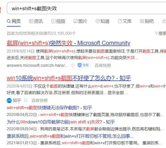Image resolution: width=166 pixels, height=148 pixels.
Task: Click the snippet date 2020年04月22日
Action: click(x=22, y=115)
